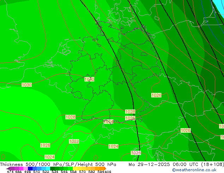This screenshot has width=224, height=173.
Task: Select the dark blue legend swatch above 498
Action: point(30,168)
